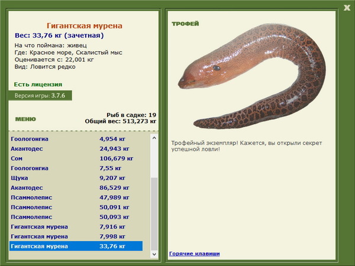355x266 pixels.
Task: Select Гигантская мурена 7,916 кг row
Action: pos(76,226)
